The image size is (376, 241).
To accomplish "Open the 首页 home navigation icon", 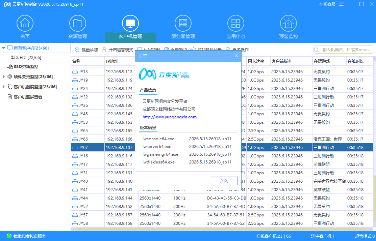I will [25, 23].
